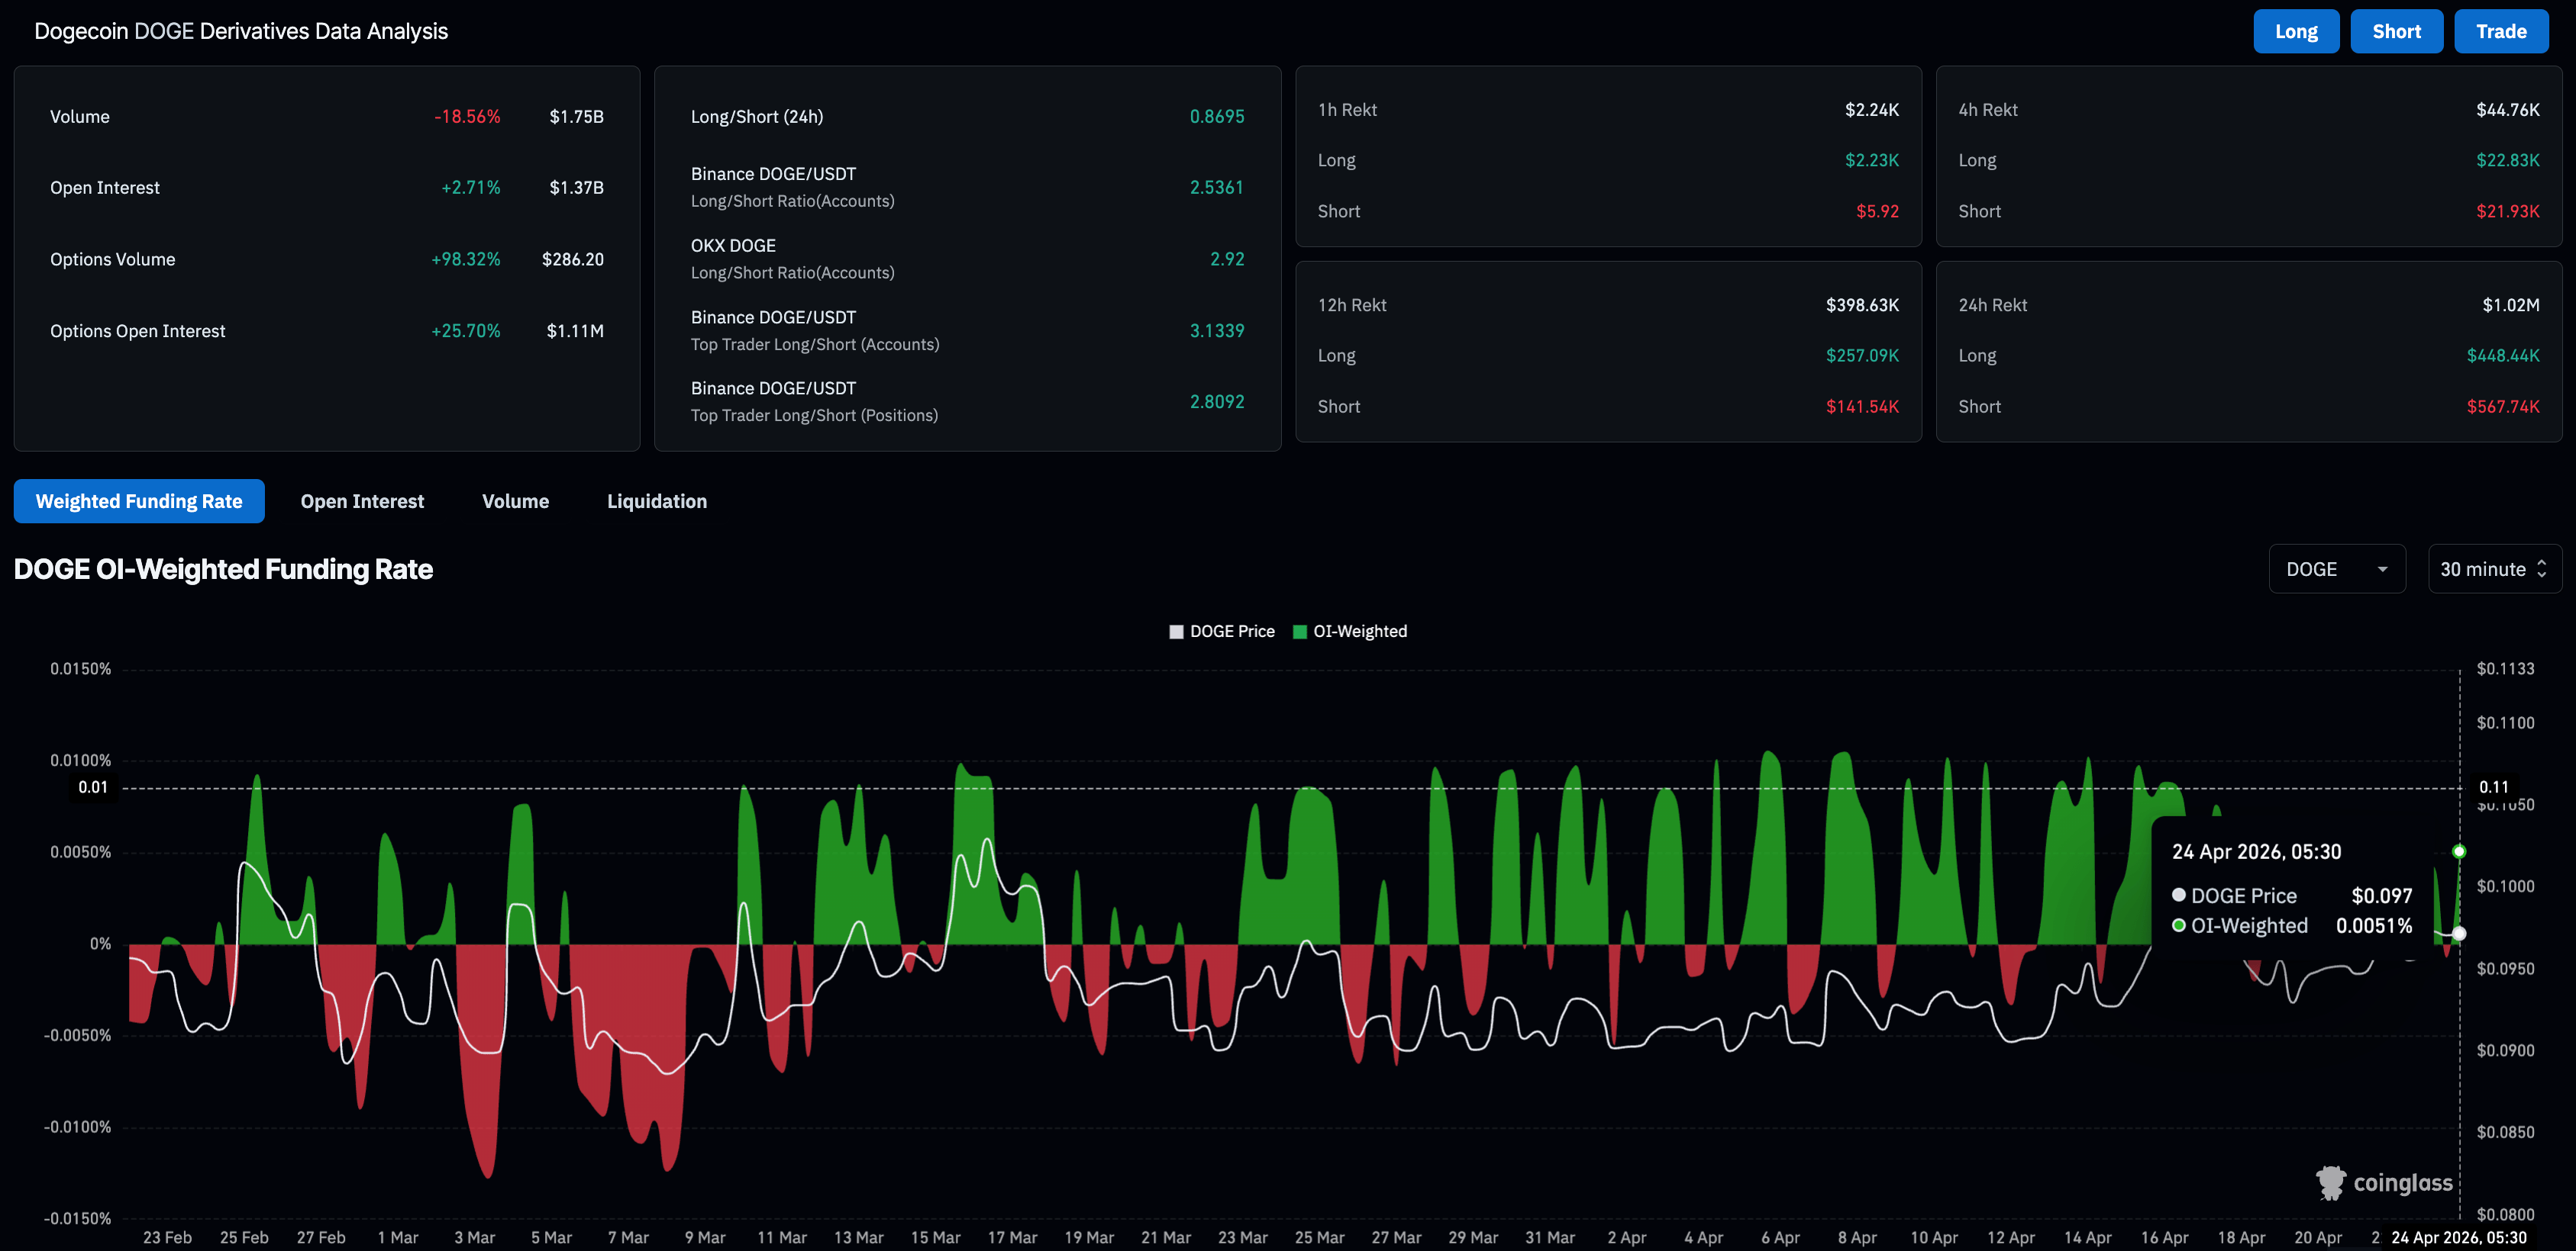Open the 30 minute interval dropdown

[2493, 570]
